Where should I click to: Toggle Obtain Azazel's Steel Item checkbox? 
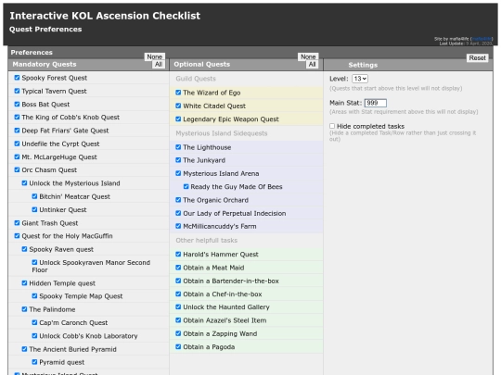[x=178, y=320]
